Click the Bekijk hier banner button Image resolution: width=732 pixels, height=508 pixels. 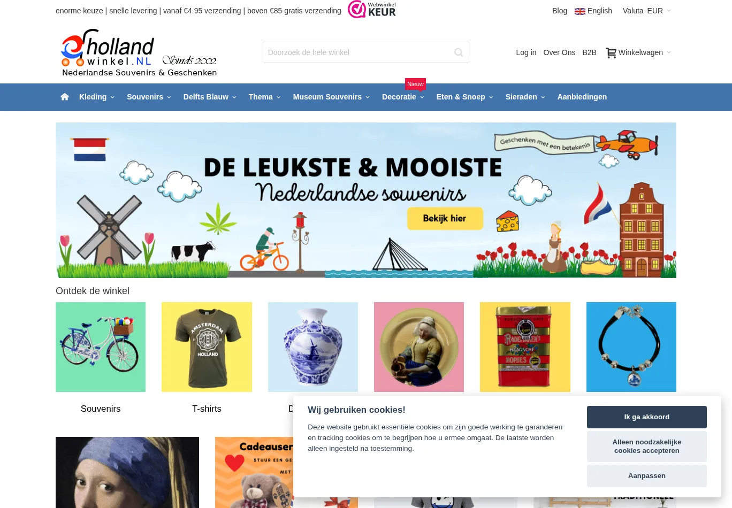445,218
